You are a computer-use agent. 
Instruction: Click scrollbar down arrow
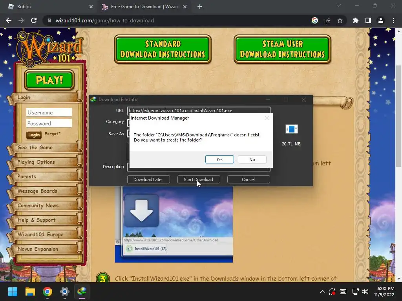click(x=398, y=279)
